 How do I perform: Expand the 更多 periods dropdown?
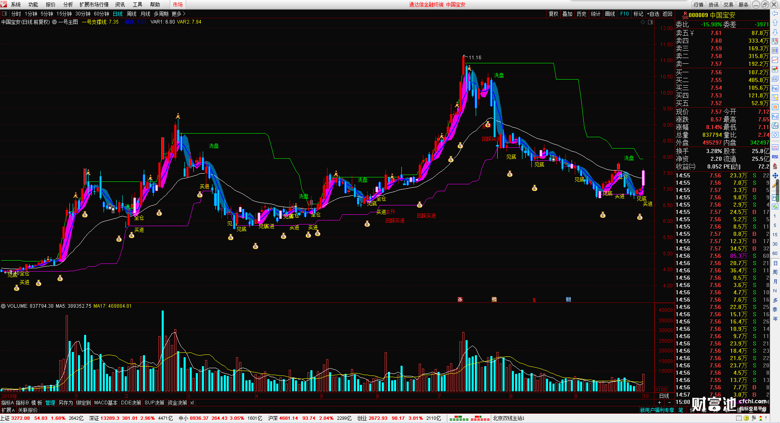point(178,14)
